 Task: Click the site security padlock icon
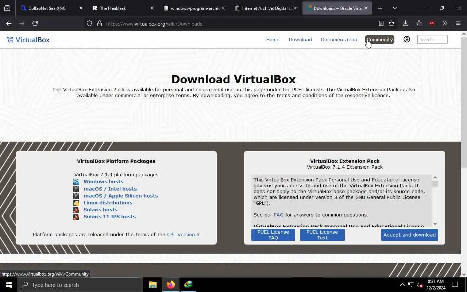(x=99, y=24)
